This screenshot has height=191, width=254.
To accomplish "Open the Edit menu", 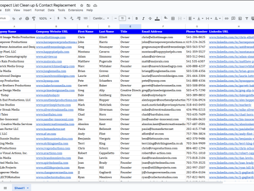I will tap(8, 10).
